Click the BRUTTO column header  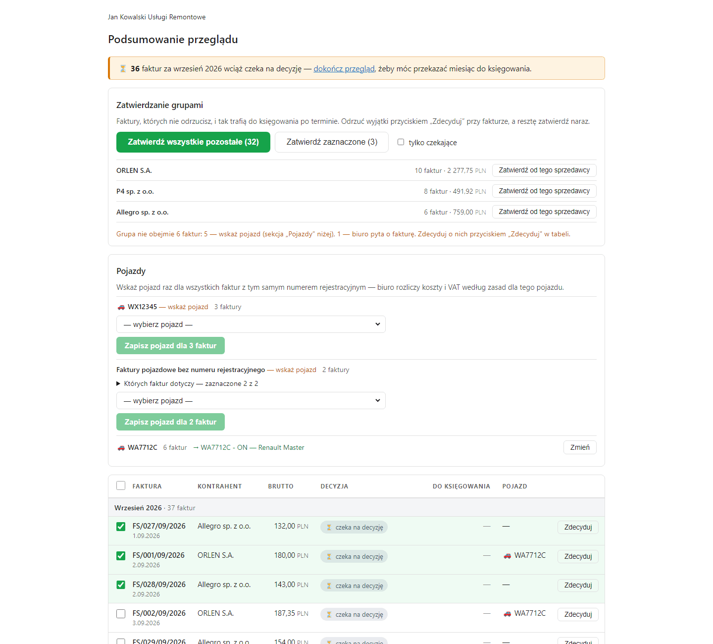pos(281,486)
